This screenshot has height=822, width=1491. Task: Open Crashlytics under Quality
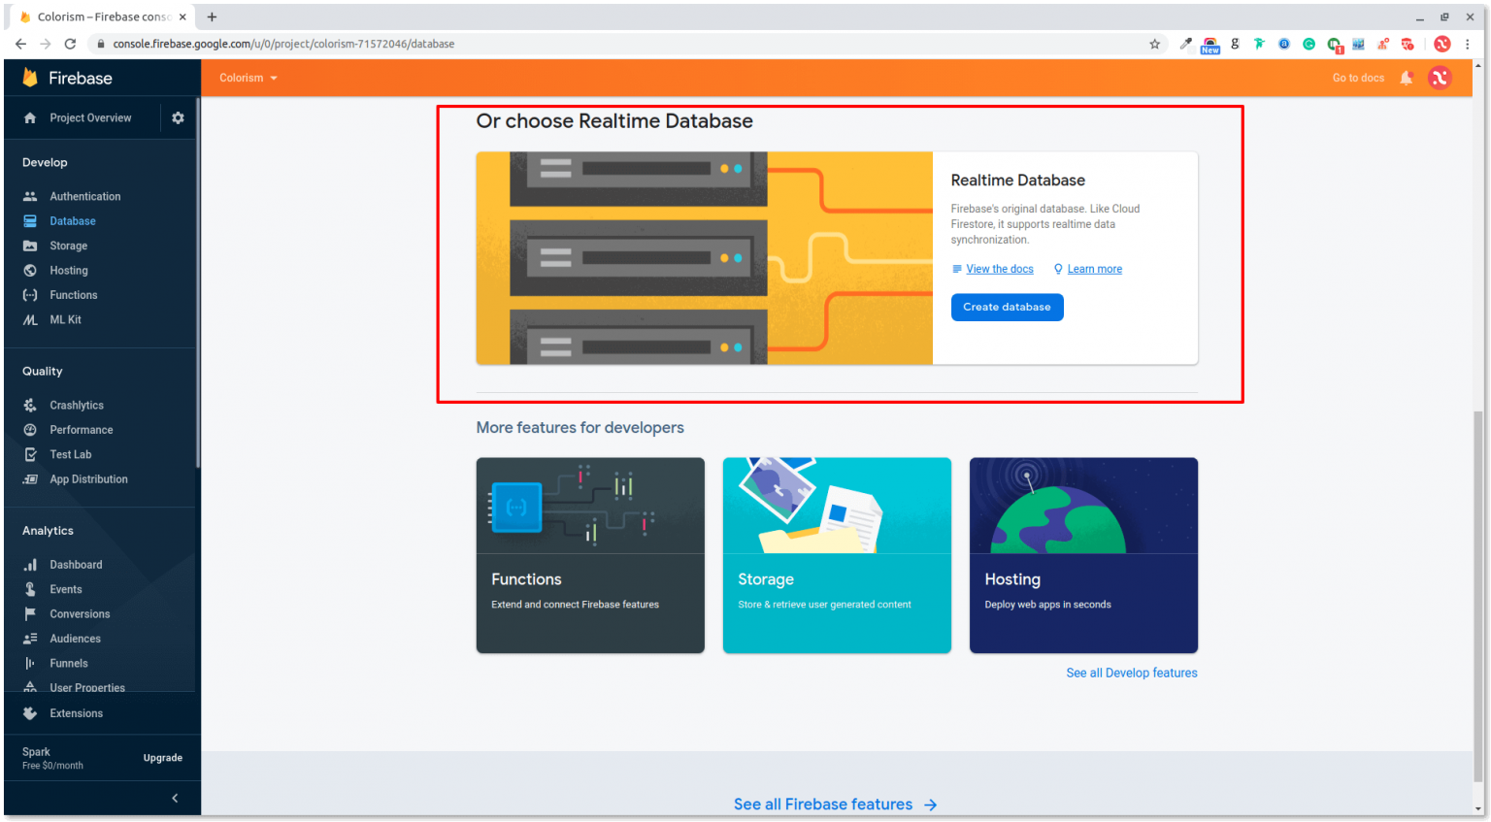click(77, 405)
